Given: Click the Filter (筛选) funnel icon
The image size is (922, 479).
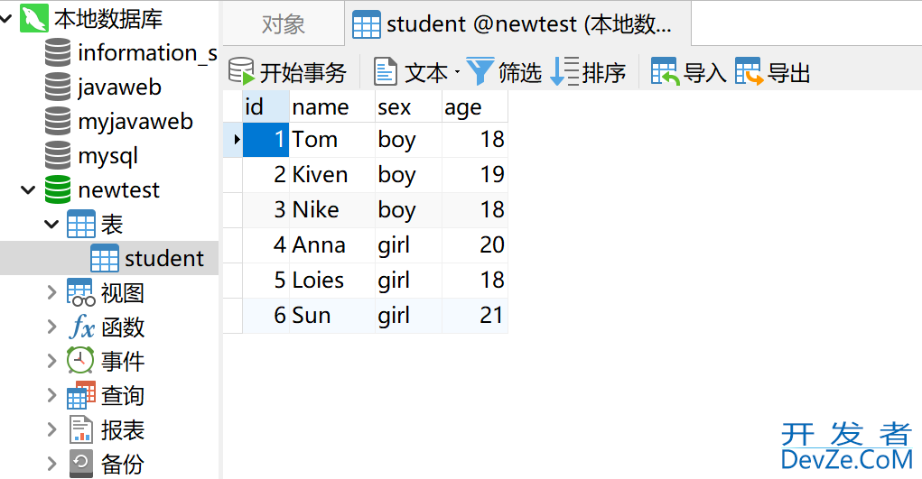Looking at the screenshot, I should tap(480, 72).
